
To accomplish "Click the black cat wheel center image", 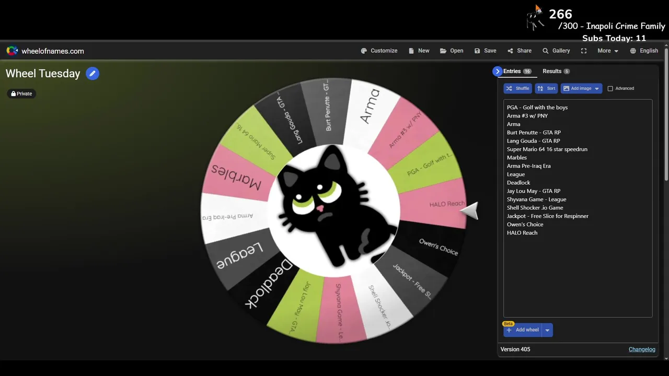I will point(334,210).
